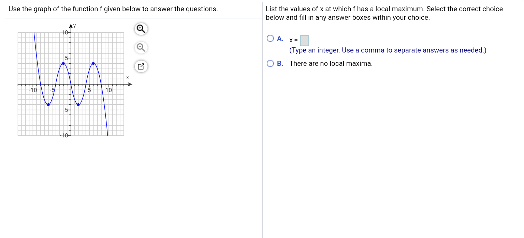Screen dimensions: 524x238
Task: Click the 10 tick label on x-axis
Action: pyautogui.click(x=108, y=90)
